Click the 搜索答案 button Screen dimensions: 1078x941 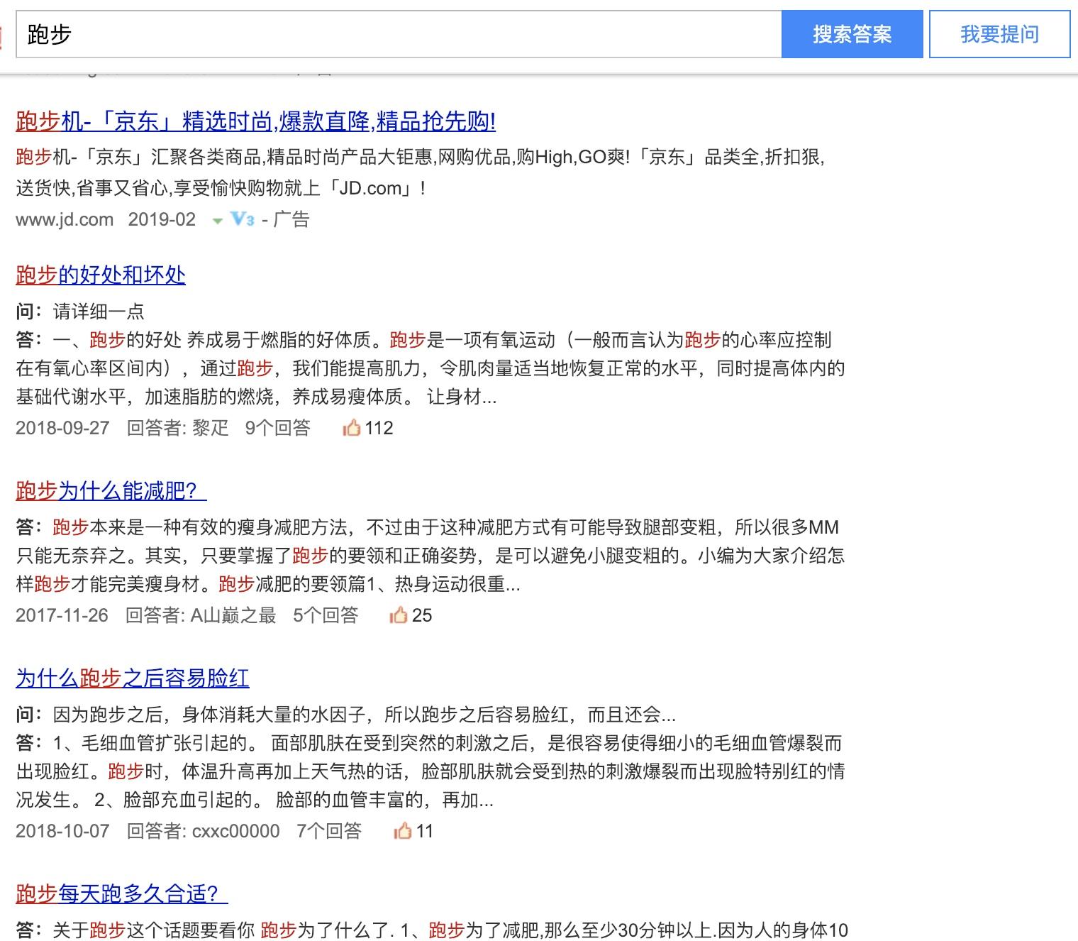point(852,34)
